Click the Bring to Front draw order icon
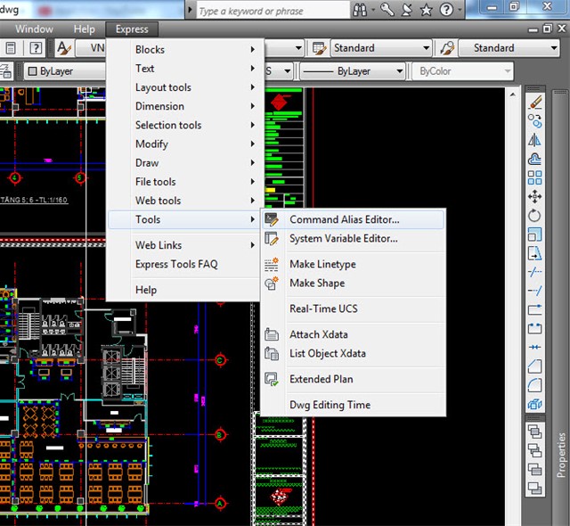This screenshot has width=570, height=526. point(534,431)
